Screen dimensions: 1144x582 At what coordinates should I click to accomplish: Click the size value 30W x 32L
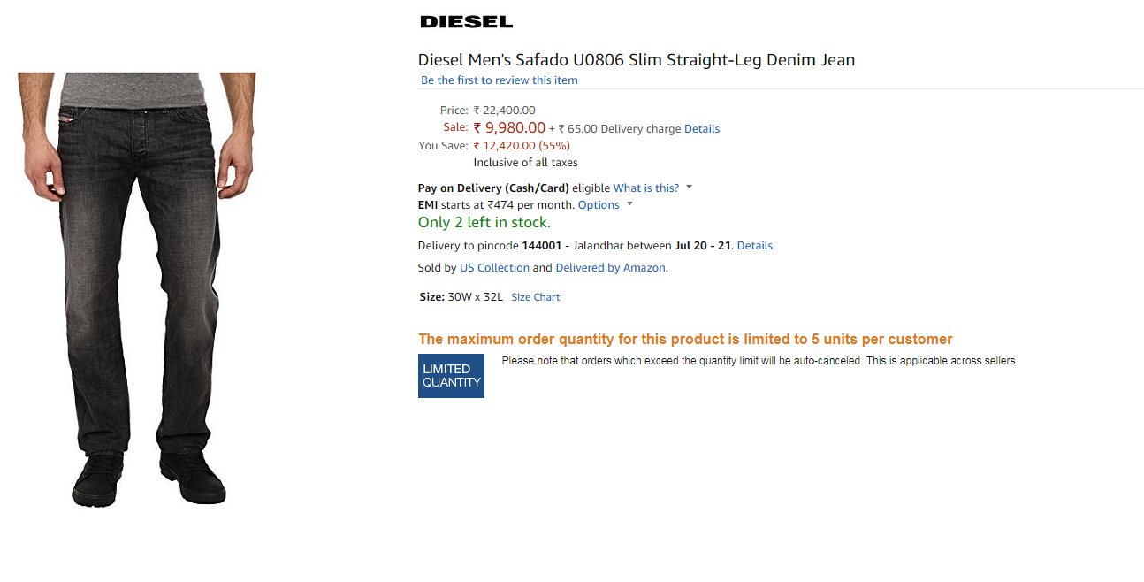tap(475, 297)
